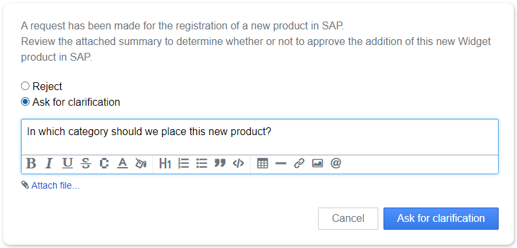This screenshot has width=517, height=248.
Task: Submit with blue Ask for clarification button
Action: (x=441, y=219)
